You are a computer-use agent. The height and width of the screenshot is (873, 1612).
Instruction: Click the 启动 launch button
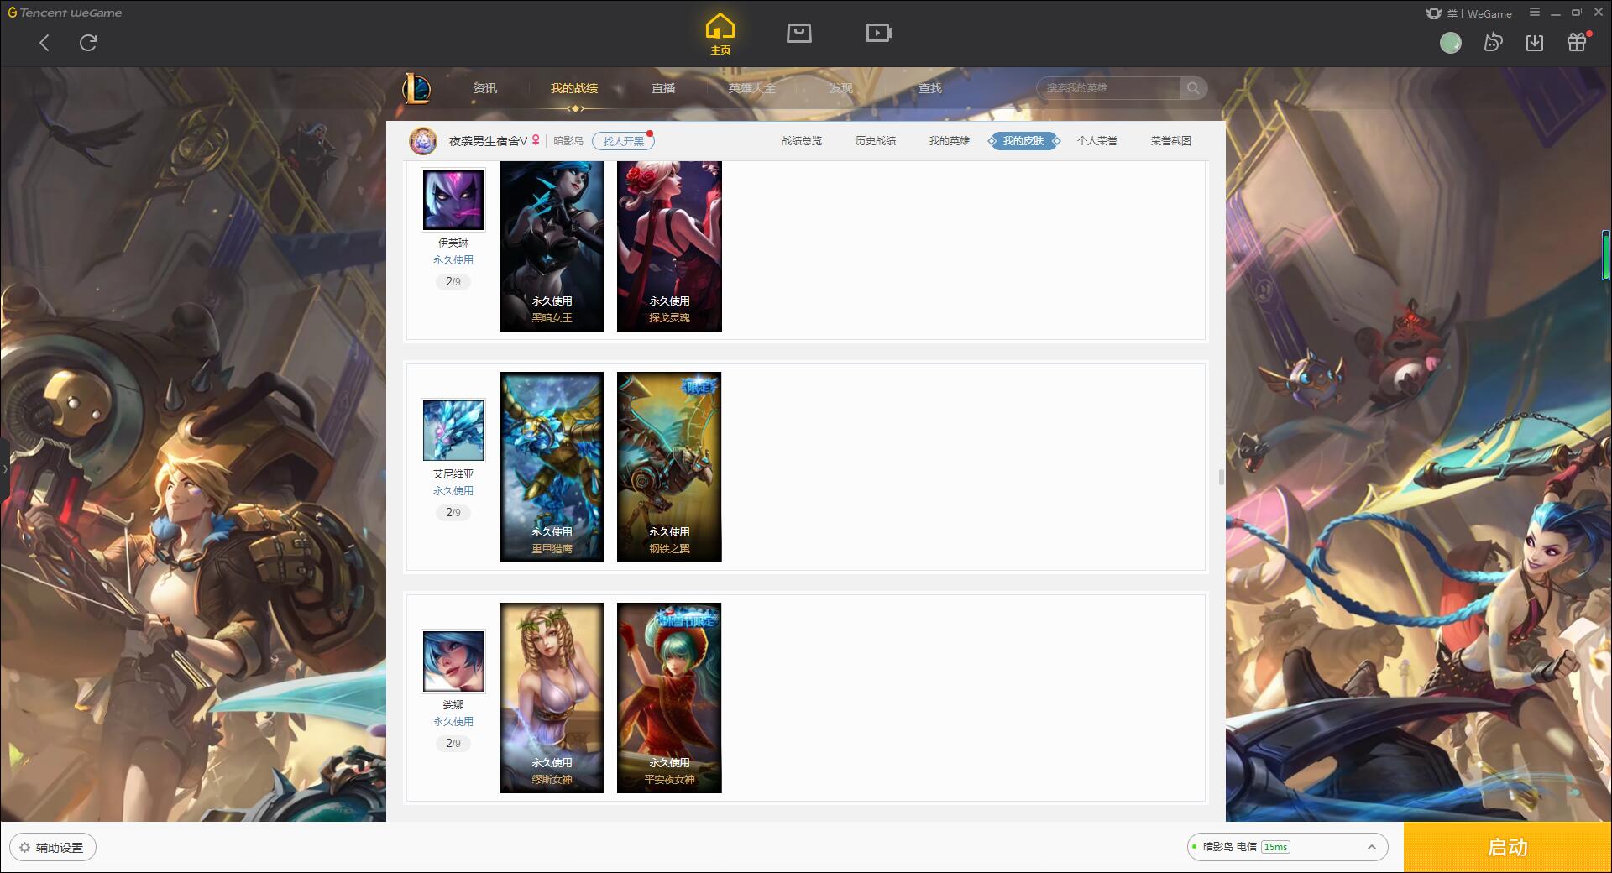1508,848
